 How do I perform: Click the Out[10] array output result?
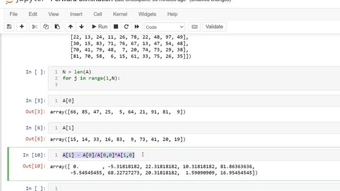tap(154, 170)
